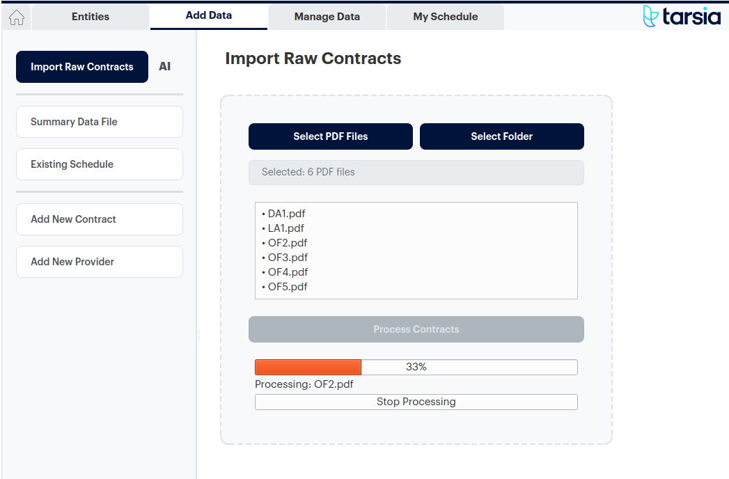Click the disabled Process Contracts button
The height and width of the screenshot is (479, 729).
pos(416,329)
